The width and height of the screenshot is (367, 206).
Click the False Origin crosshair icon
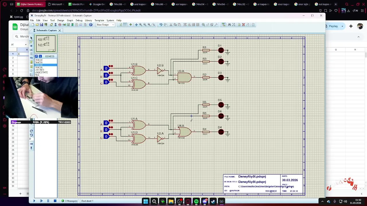[x=130, y=25]
